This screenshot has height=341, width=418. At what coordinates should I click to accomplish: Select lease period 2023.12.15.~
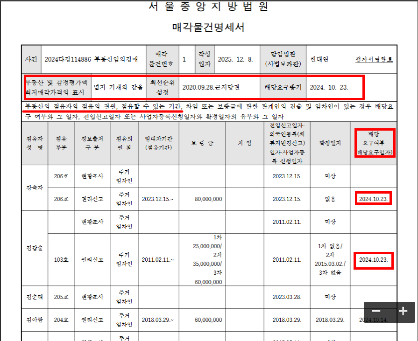157,199
